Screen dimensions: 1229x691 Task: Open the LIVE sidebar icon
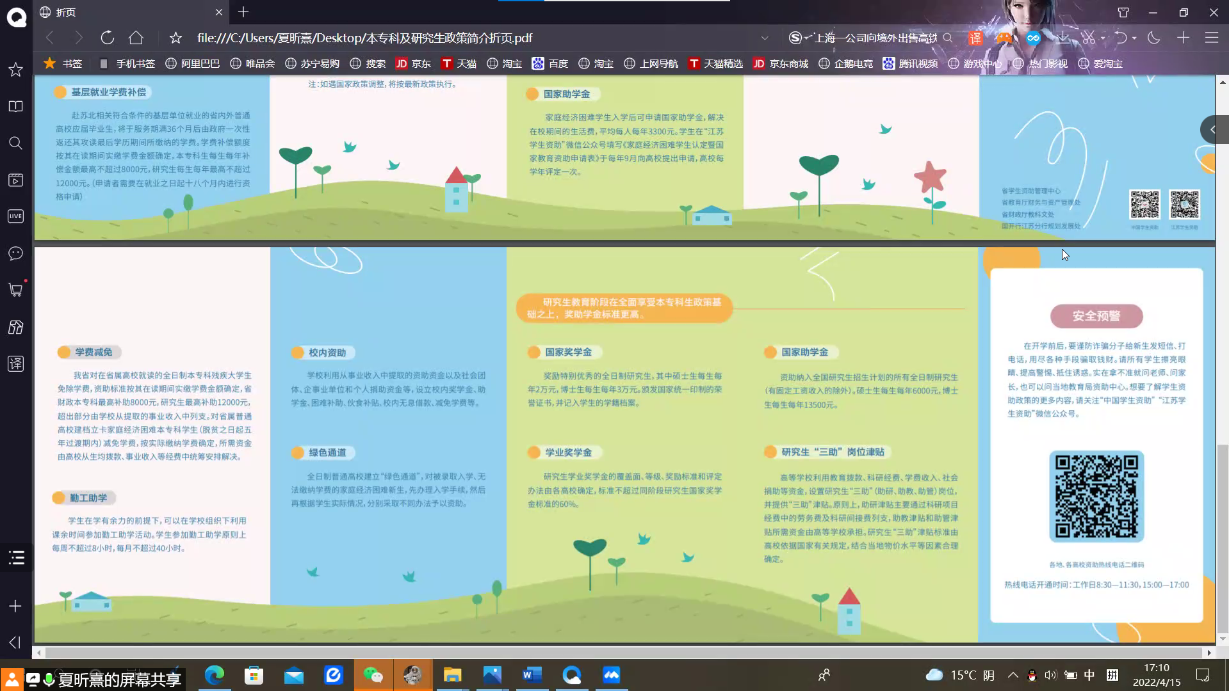tap(15, 216)
